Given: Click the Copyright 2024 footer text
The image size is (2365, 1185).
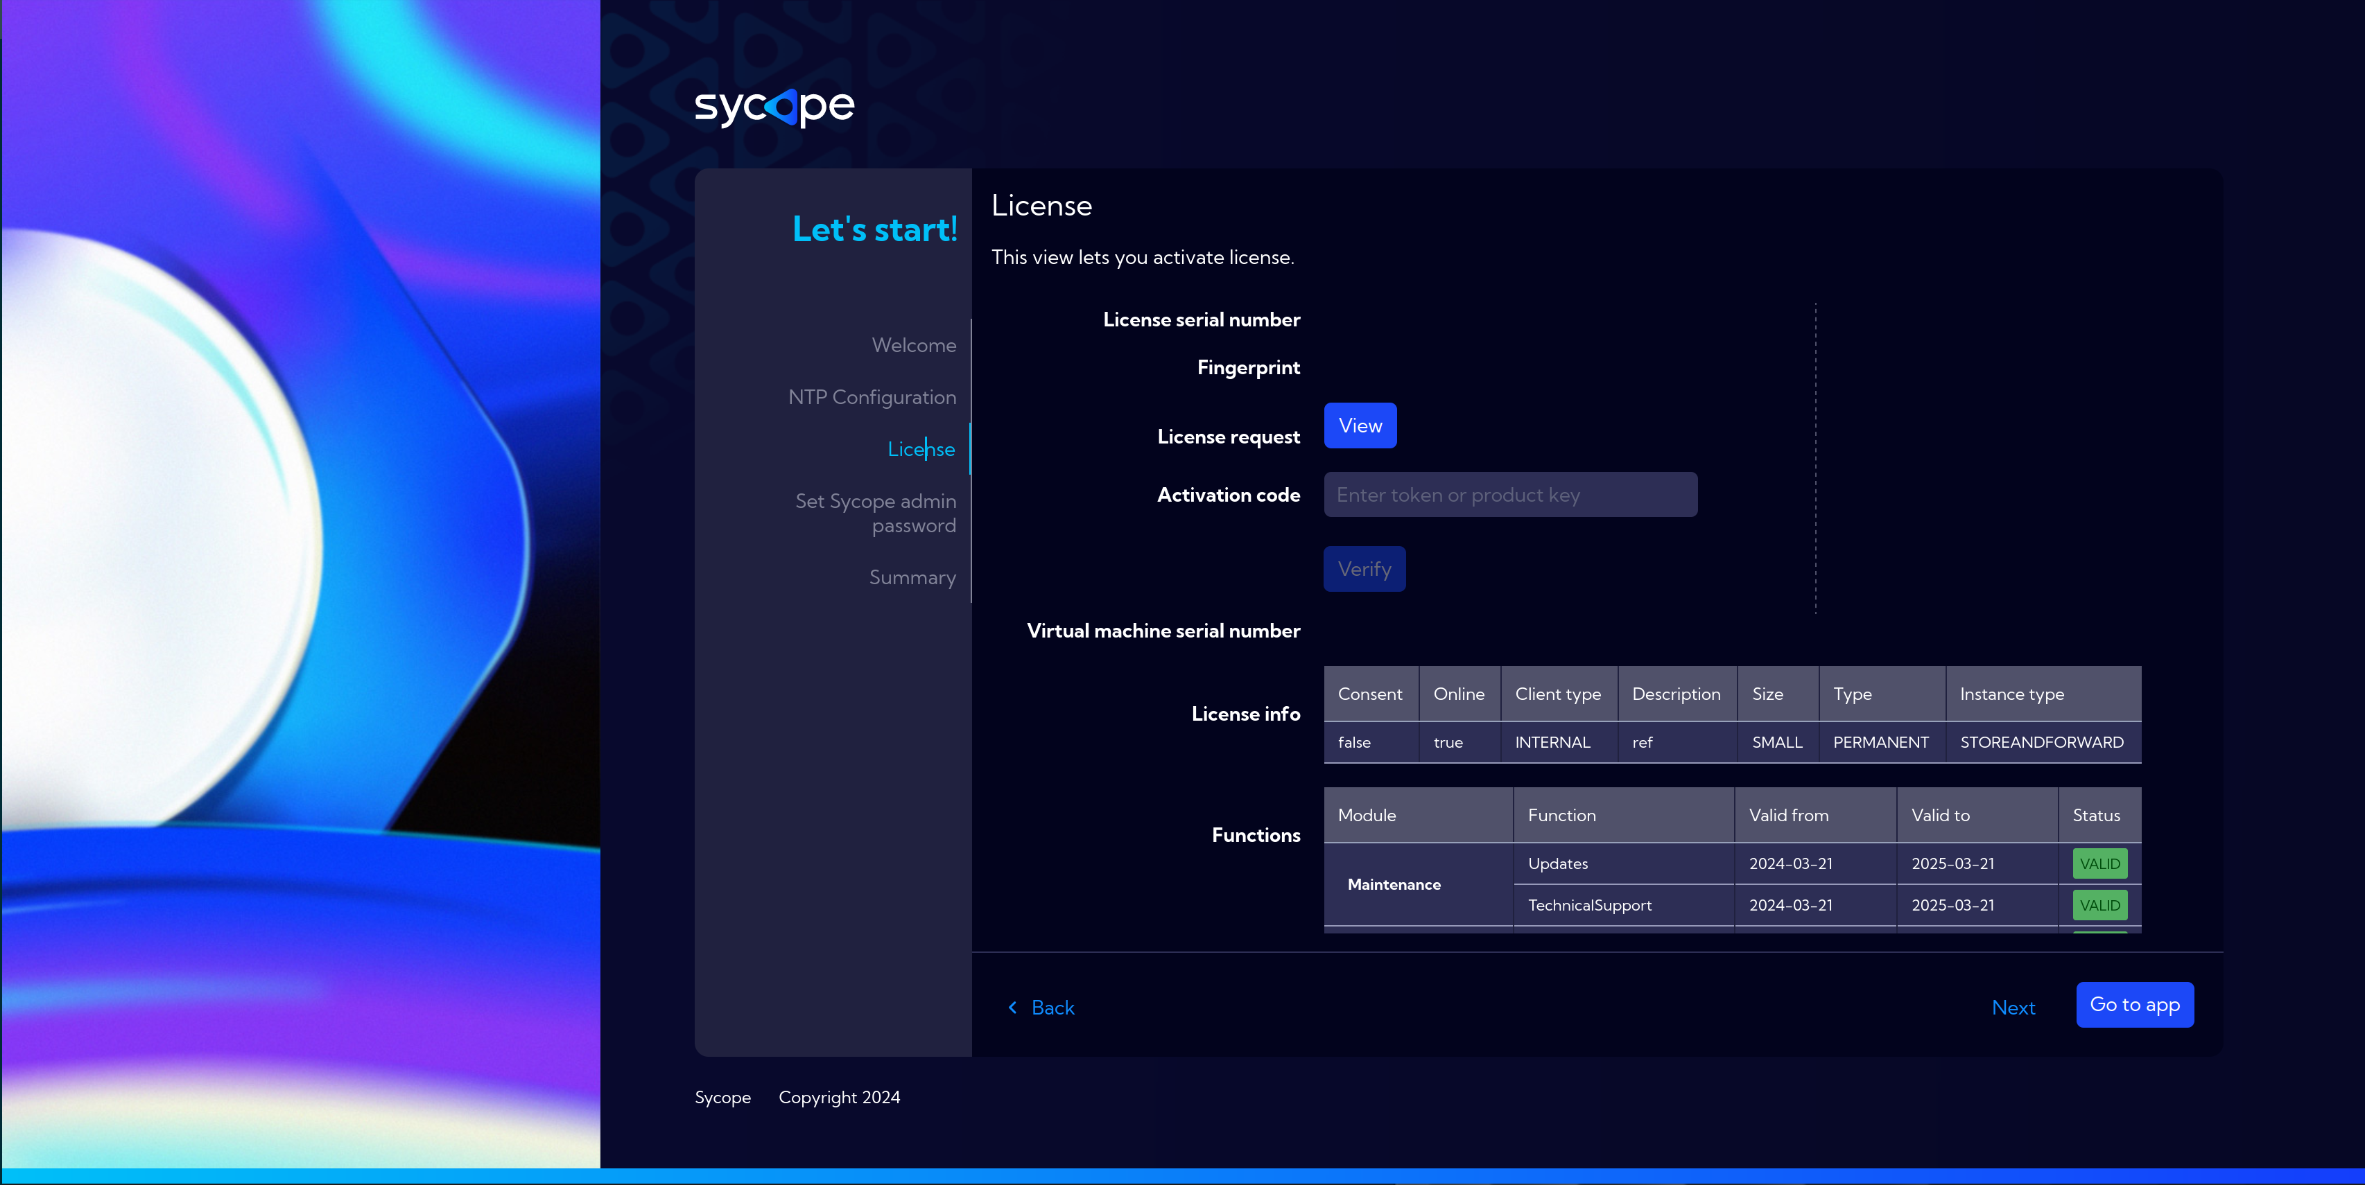Looking at the screenshot, I should (x=839, y=1097).
